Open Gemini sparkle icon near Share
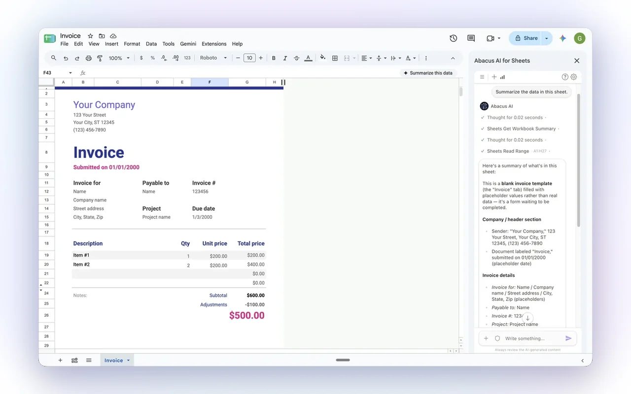 point(563,38)
